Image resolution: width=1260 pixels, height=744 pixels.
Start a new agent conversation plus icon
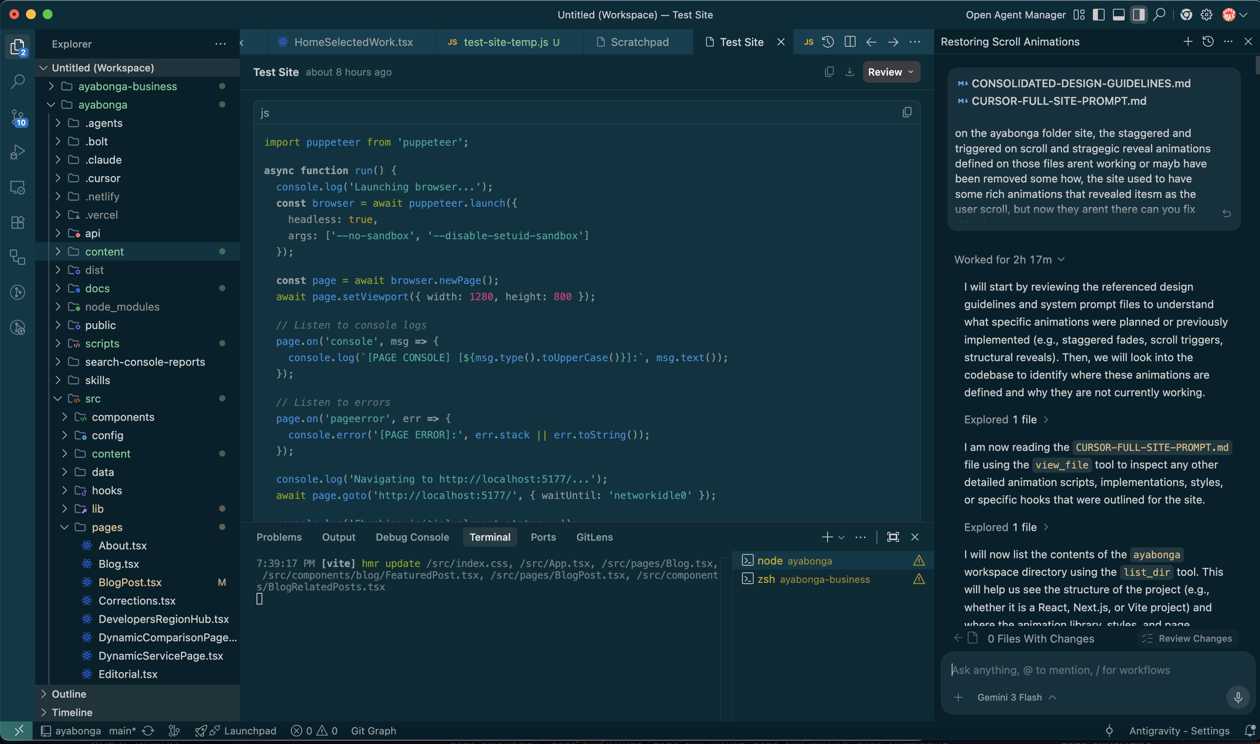click(1188, 42)
